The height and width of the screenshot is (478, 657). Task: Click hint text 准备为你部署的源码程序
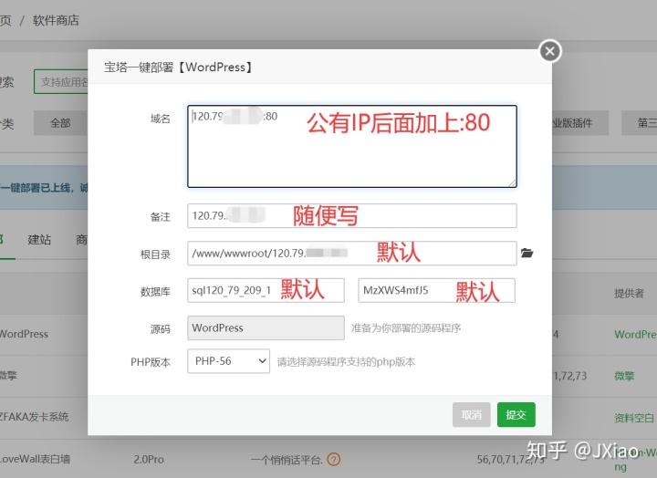coord(406,328)
